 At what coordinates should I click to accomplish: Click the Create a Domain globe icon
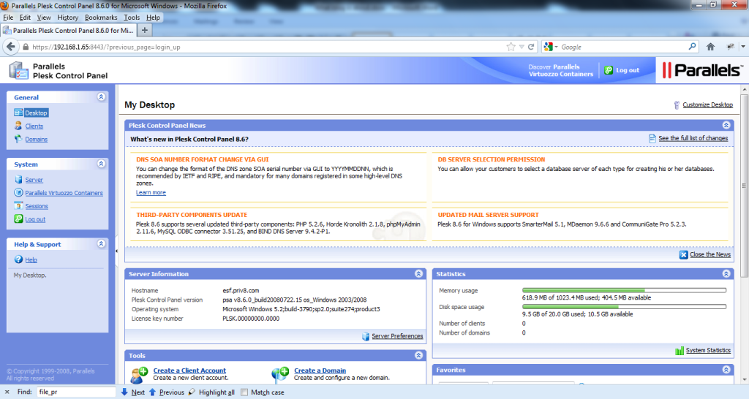tap(280, 375)
